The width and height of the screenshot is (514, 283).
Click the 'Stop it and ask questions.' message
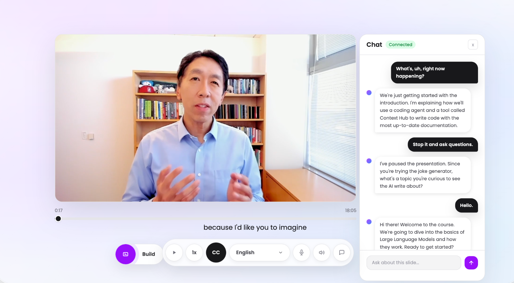pos(443,144)
